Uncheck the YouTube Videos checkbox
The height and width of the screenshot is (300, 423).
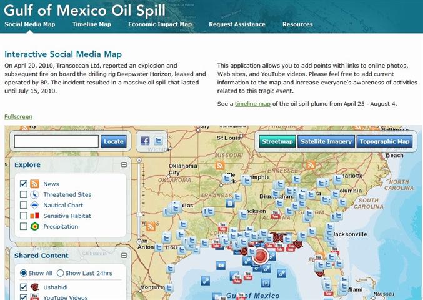(24, 297)
